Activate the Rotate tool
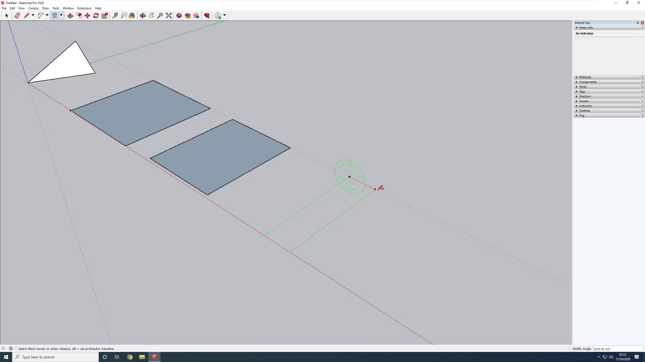The image size is (645, 362). pyautogui.click(x=96, y=16)
